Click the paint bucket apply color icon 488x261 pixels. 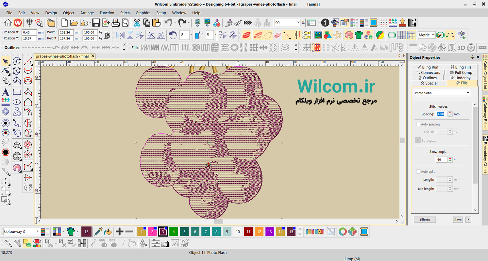click(108, 232)
